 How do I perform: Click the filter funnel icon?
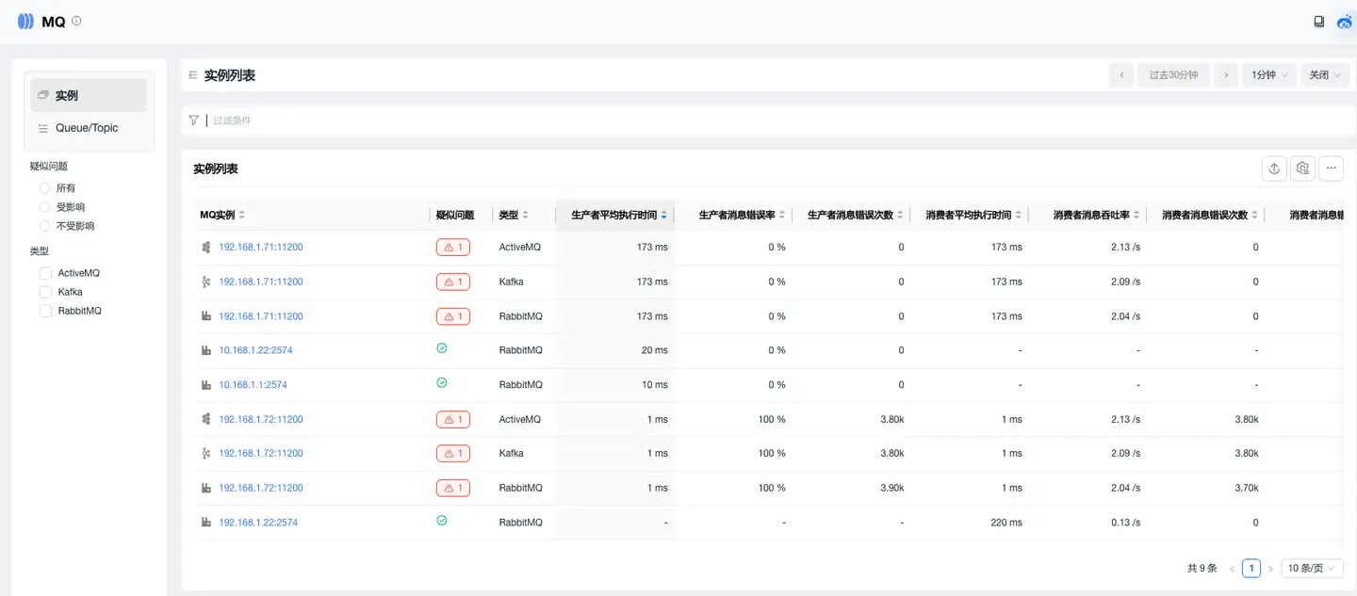[x=194, y=121]
